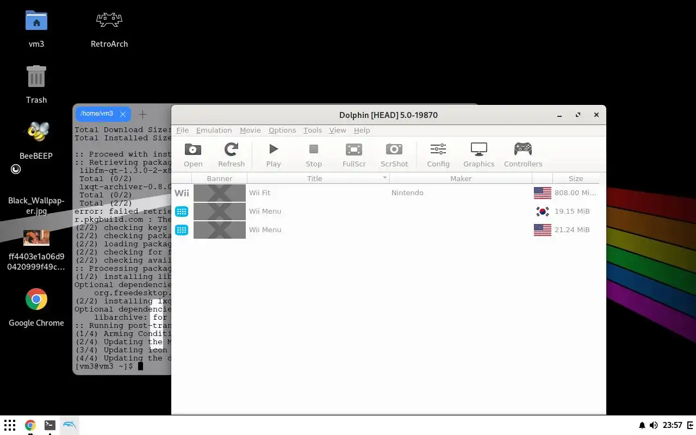Sort the game list by Size

coord(576,178)
